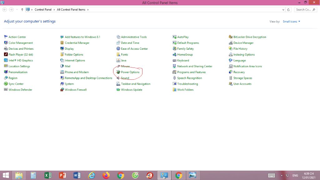Open Keyboard settings icon
Screen dimensions: 320x180
(174, 60)
